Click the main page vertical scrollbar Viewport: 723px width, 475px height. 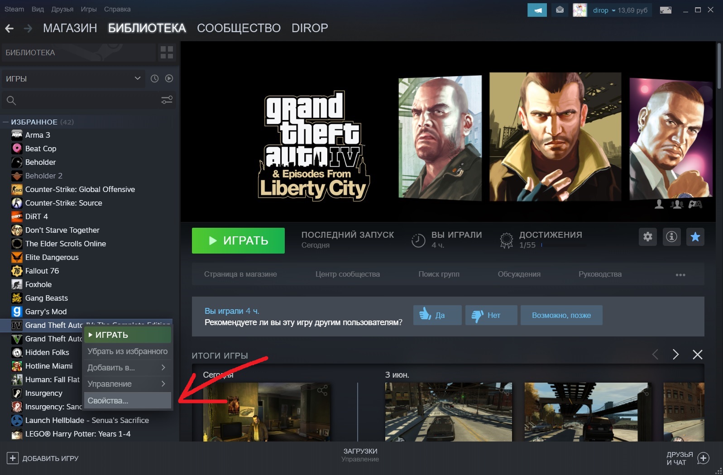pyautogui.click(x=719, y=66)
